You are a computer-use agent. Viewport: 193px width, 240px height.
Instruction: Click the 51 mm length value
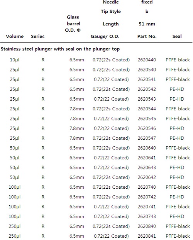pyautogui.click(x=147, y=24)
